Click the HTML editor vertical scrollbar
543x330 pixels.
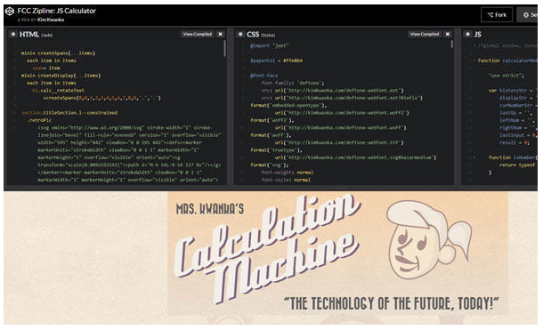pos(224,49)
